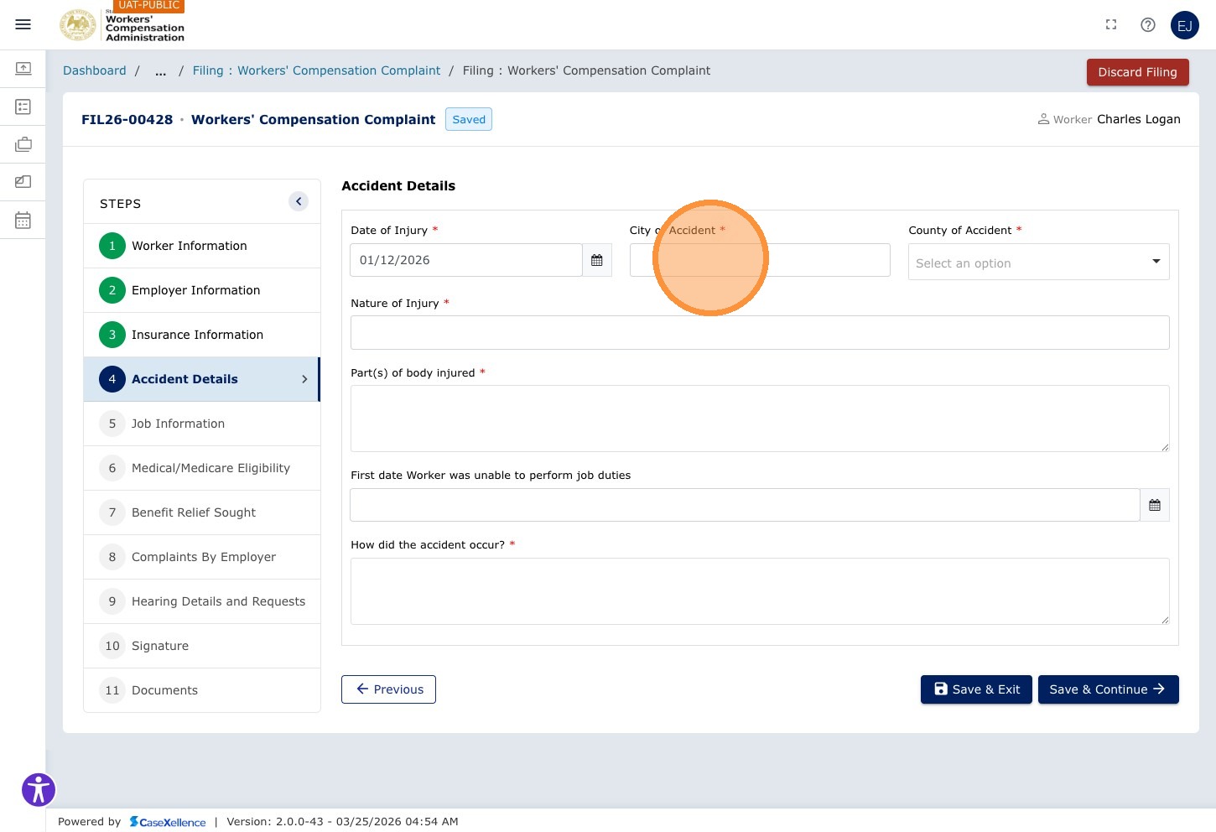Toggle fullscreen mode icon
The width and height of the screenshot is (1216, 832).
coord(1111,25)
